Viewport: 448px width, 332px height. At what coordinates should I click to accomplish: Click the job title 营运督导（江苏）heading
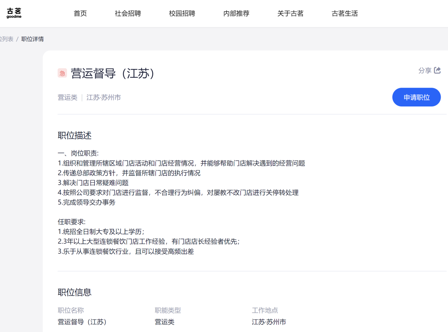pyautogui.click(x=113, y=73)
